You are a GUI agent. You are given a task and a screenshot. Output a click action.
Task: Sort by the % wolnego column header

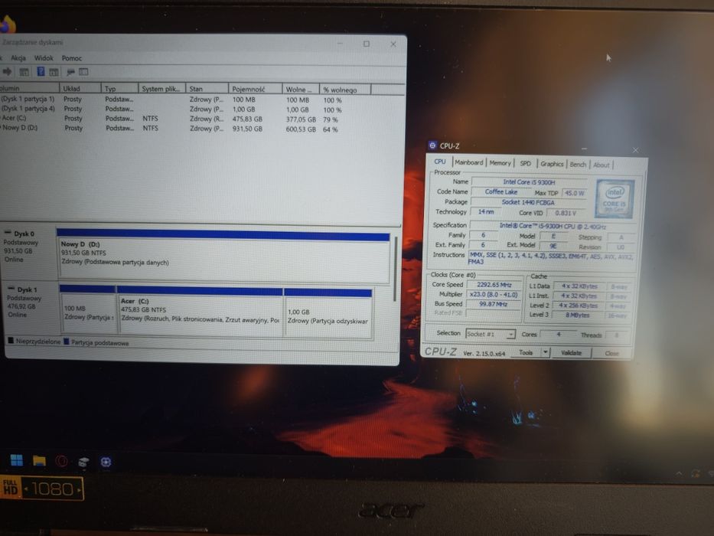point(344,90)
